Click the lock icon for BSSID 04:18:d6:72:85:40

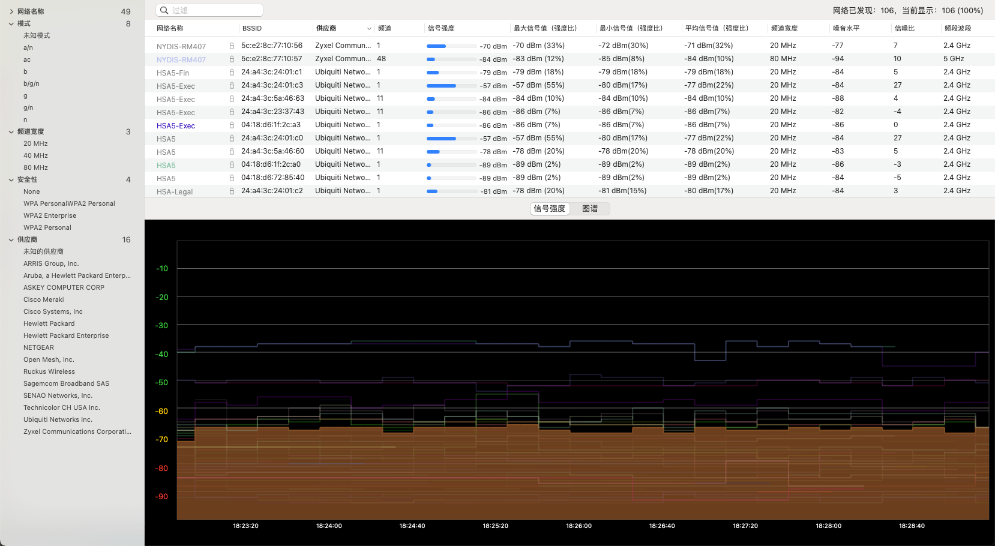[232, 178]
